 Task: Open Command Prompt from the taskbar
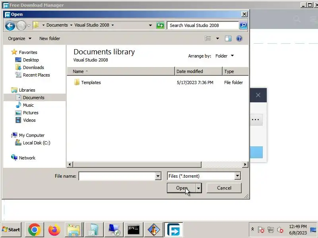pyautogui.click(x=134, y=230)
